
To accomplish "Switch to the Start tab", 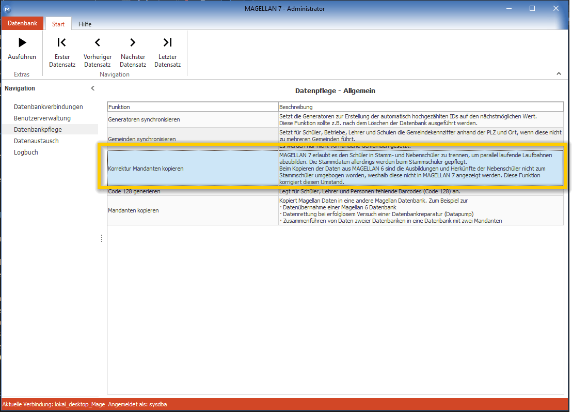I will click(x=58, y=24).
